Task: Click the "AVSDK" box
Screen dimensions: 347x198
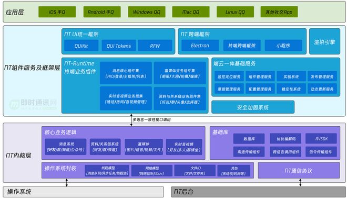Action: (x=321, y=139)
